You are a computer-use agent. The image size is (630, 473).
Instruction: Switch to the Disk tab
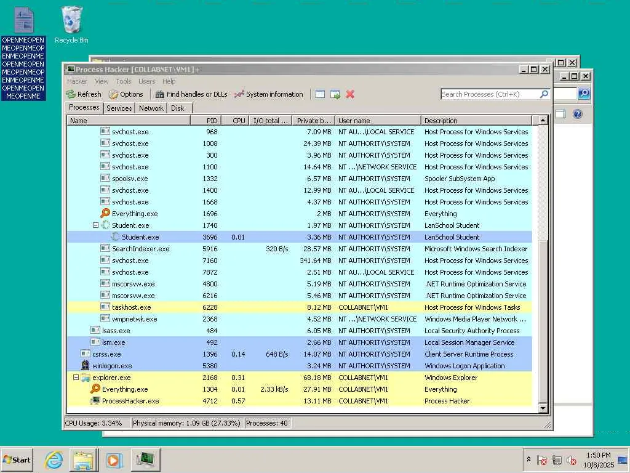(177, 108)
